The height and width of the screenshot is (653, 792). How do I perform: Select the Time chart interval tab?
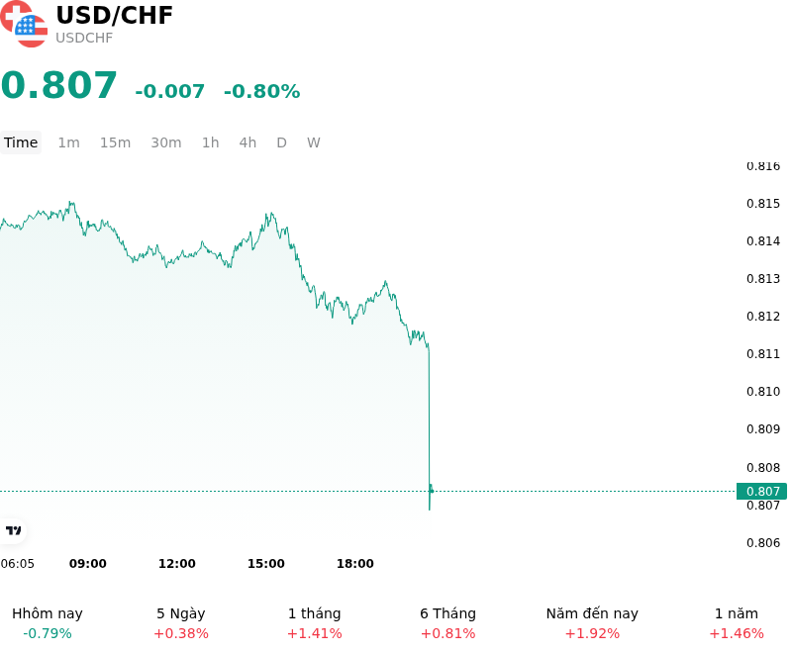coord(21,142)
